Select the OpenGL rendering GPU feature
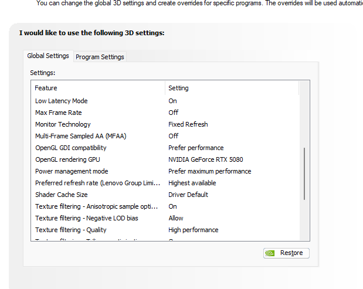This screenshot has width=363, height=289. point(67,159)
